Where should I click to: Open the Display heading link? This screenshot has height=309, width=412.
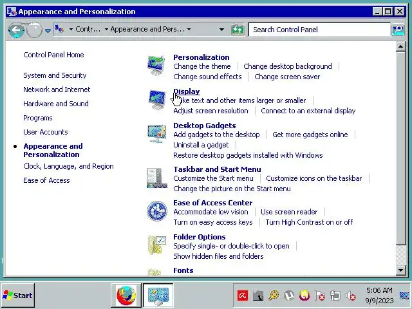click(187, 91)
